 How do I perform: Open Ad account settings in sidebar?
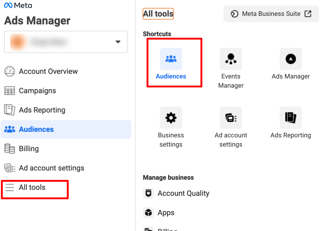(52, 168)
